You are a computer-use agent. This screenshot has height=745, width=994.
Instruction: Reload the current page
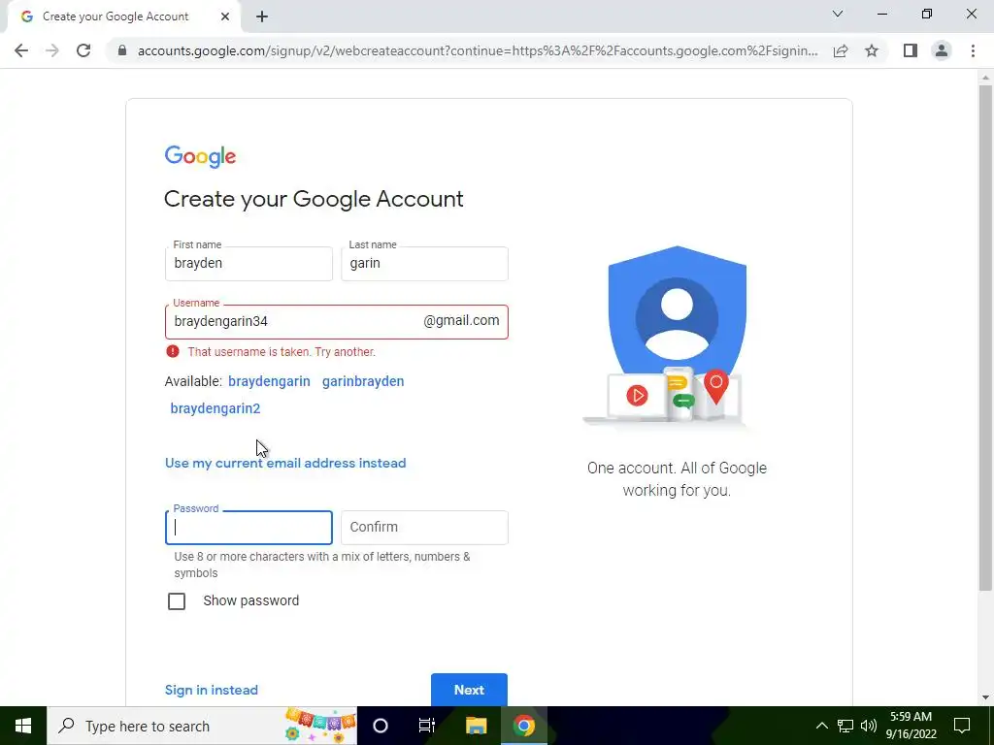click(83, 50)
